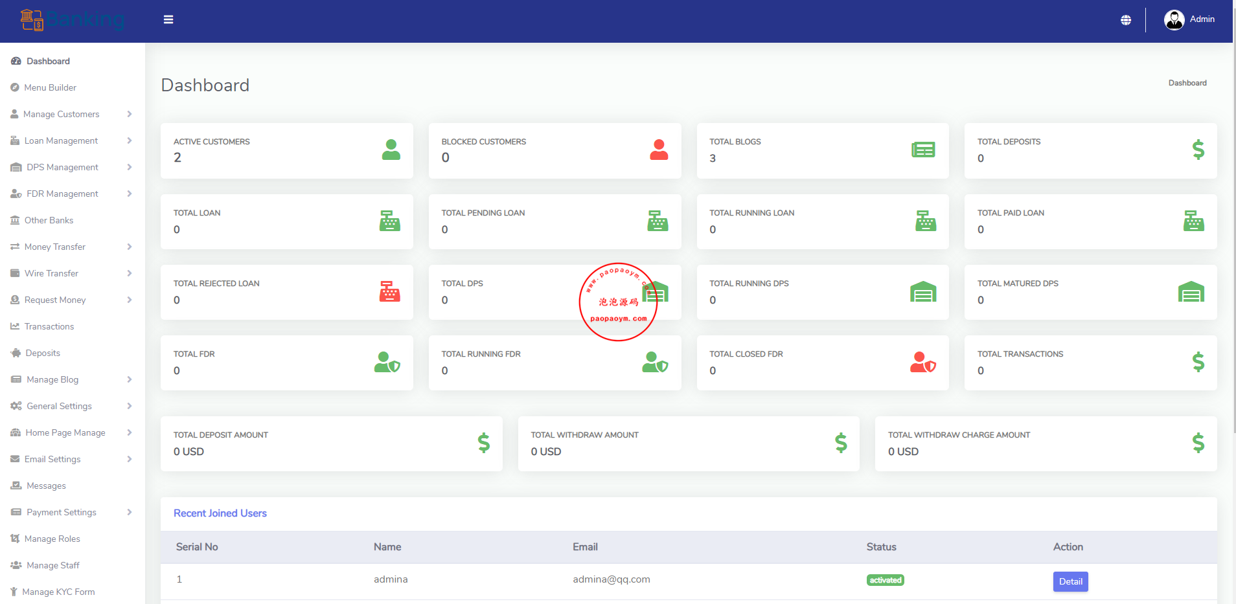Open Other Banks from the sidebar
The image size is (1236, 604).
49,220
